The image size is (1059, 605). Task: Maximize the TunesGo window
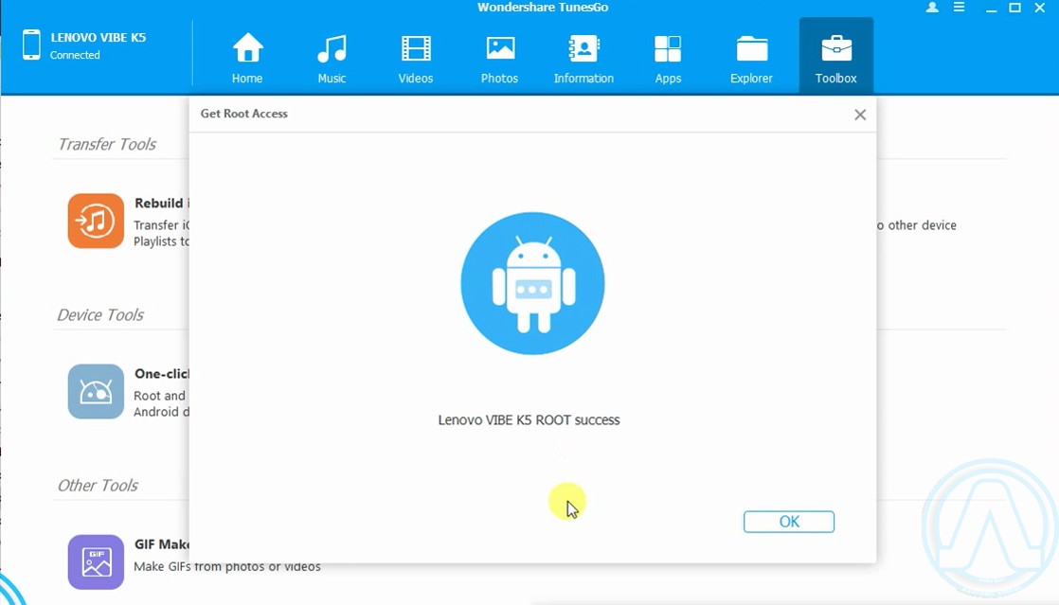(x=1014, y=8)
